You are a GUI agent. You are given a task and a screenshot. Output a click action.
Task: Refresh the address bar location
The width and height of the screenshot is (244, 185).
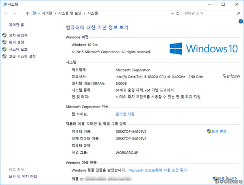(178, 13)
